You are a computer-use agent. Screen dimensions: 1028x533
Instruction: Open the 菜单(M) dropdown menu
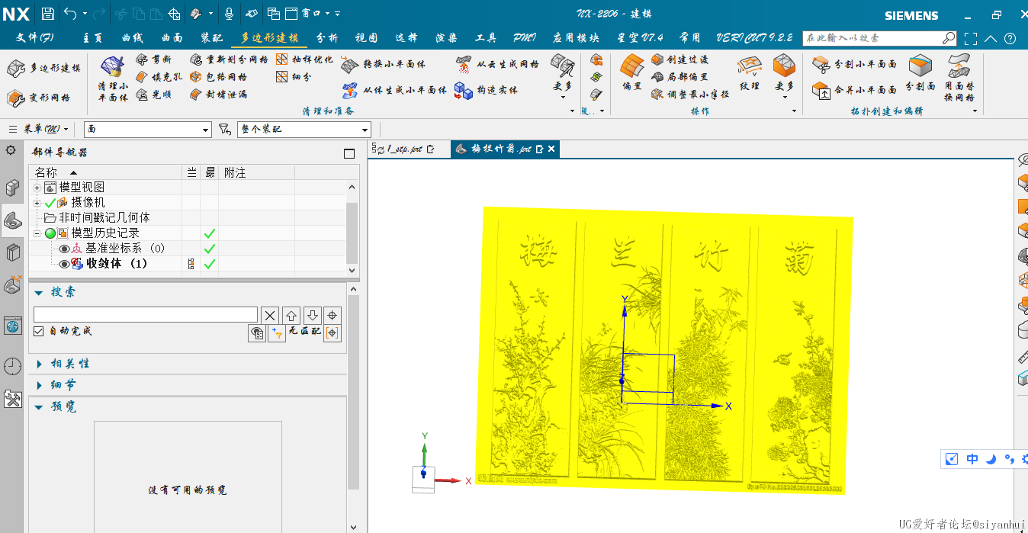40,130
